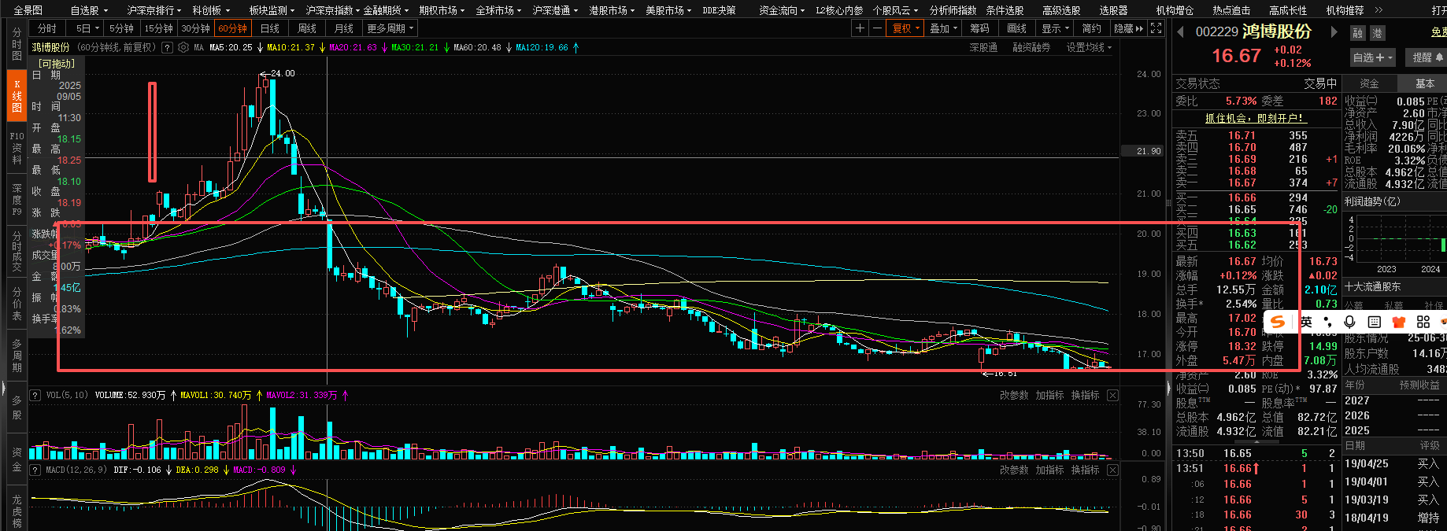Open help icon for the MACD indicator
1447x531 pixels.
pos(35,470)
